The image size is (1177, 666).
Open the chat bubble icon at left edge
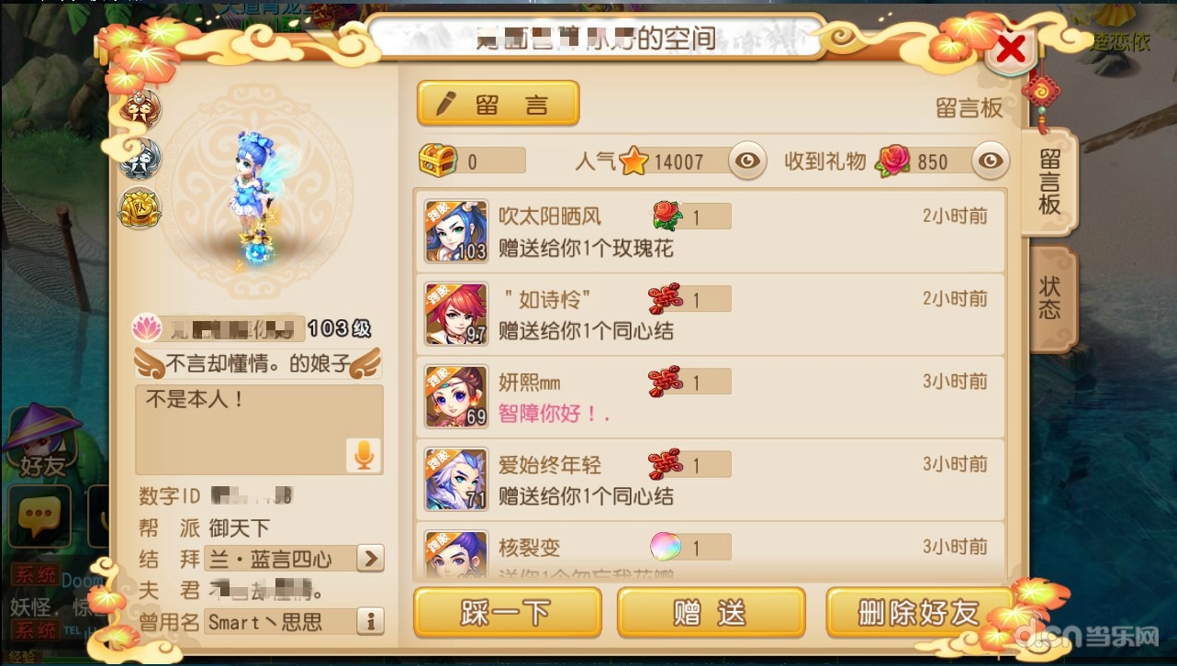[x=39, y=516]
